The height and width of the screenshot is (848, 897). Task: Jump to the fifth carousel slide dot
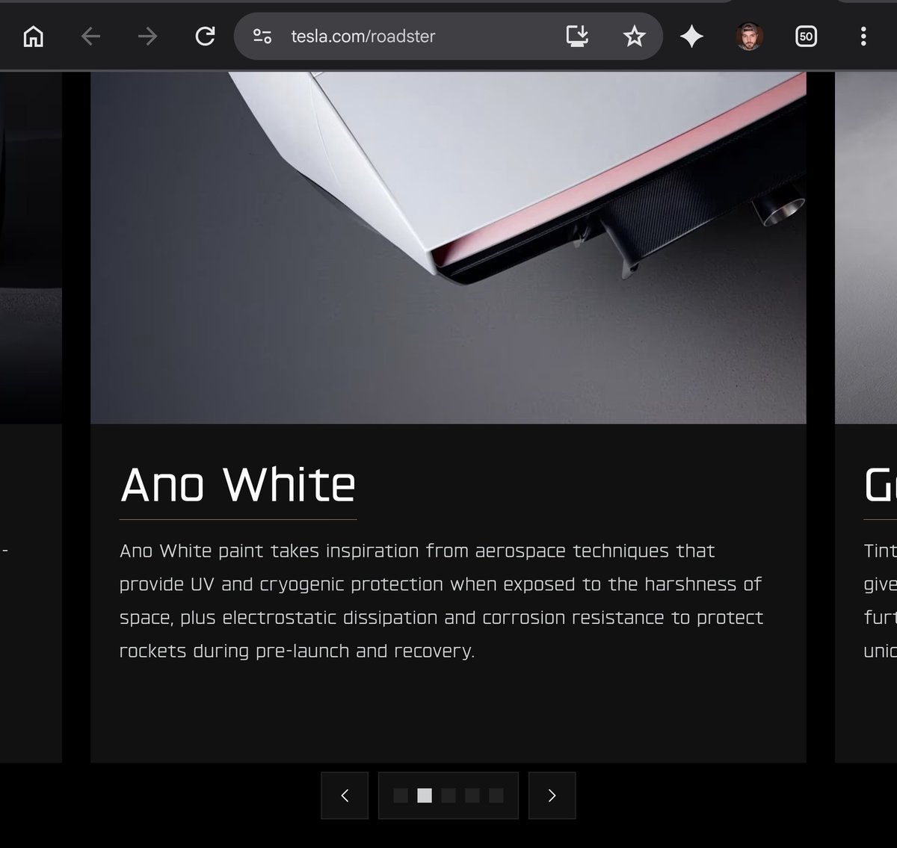[496, 796]
